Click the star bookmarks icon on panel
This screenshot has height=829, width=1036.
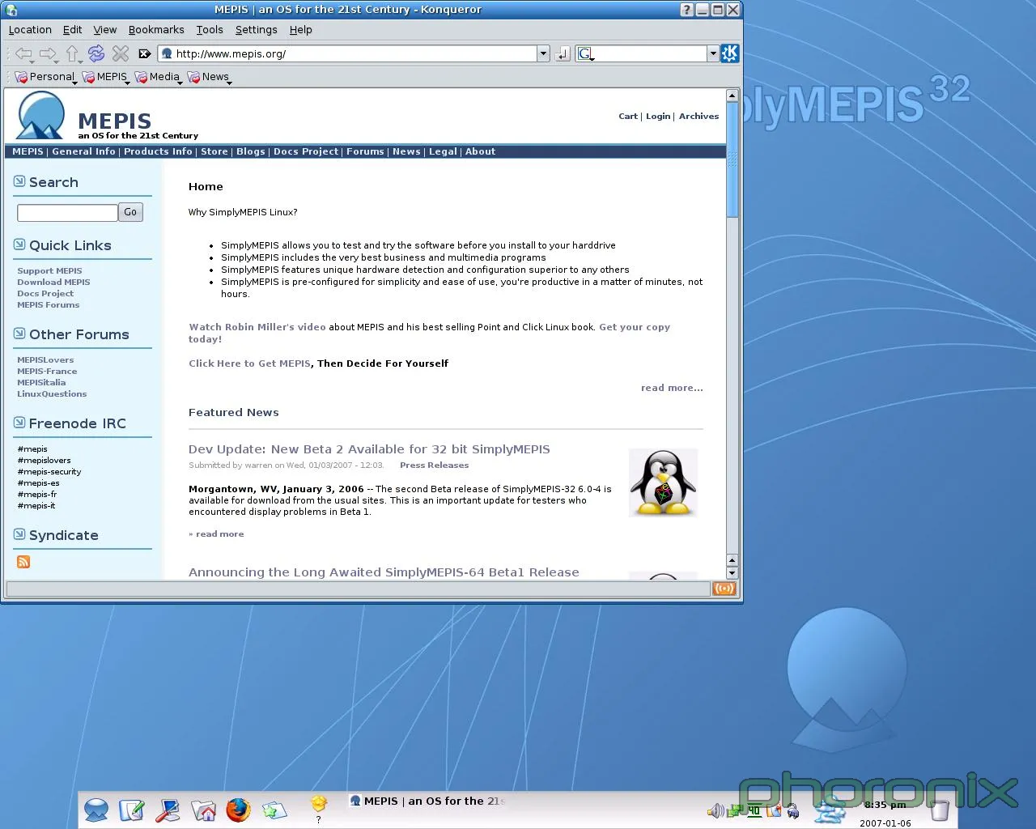pyautogui.click(x=274, y=810)
